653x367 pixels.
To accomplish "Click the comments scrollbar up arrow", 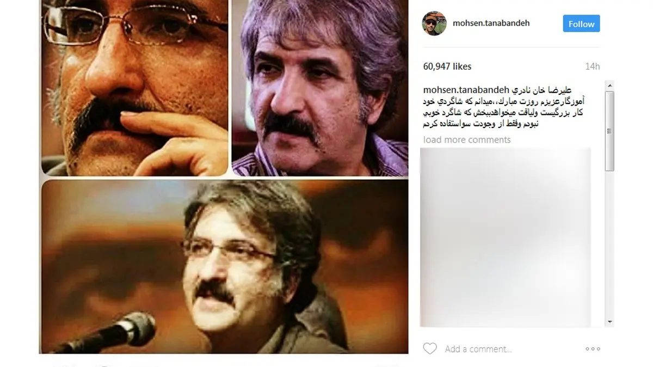I will [x=609, y=85].
